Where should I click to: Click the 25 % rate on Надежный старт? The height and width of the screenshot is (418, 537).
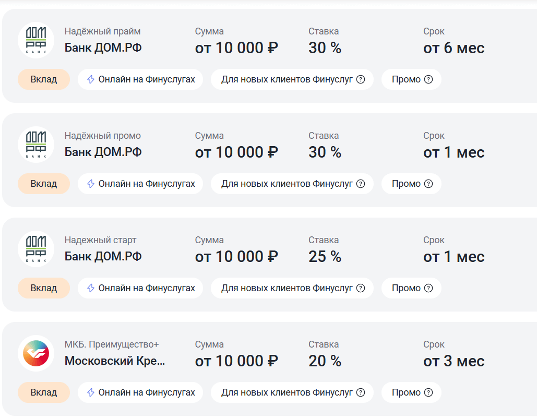coord(325,257)
